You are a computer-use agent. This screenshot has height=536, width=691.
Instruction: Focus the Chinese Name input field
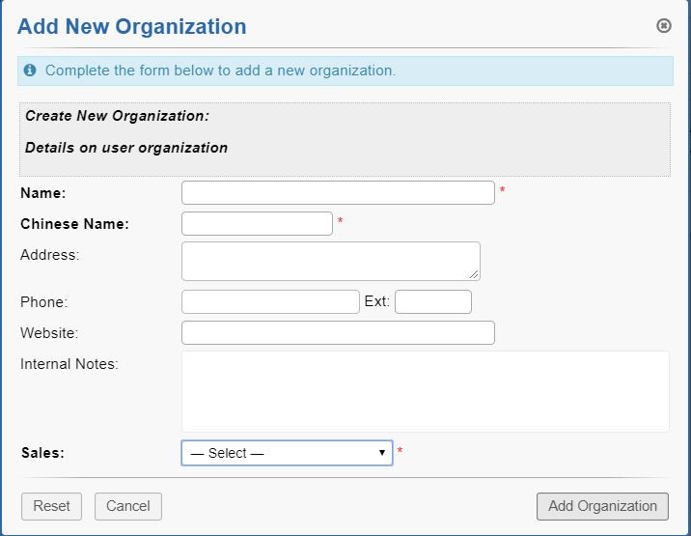[257, 224]
